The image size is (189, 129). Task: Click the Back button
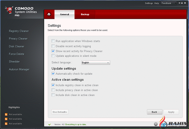154,112
